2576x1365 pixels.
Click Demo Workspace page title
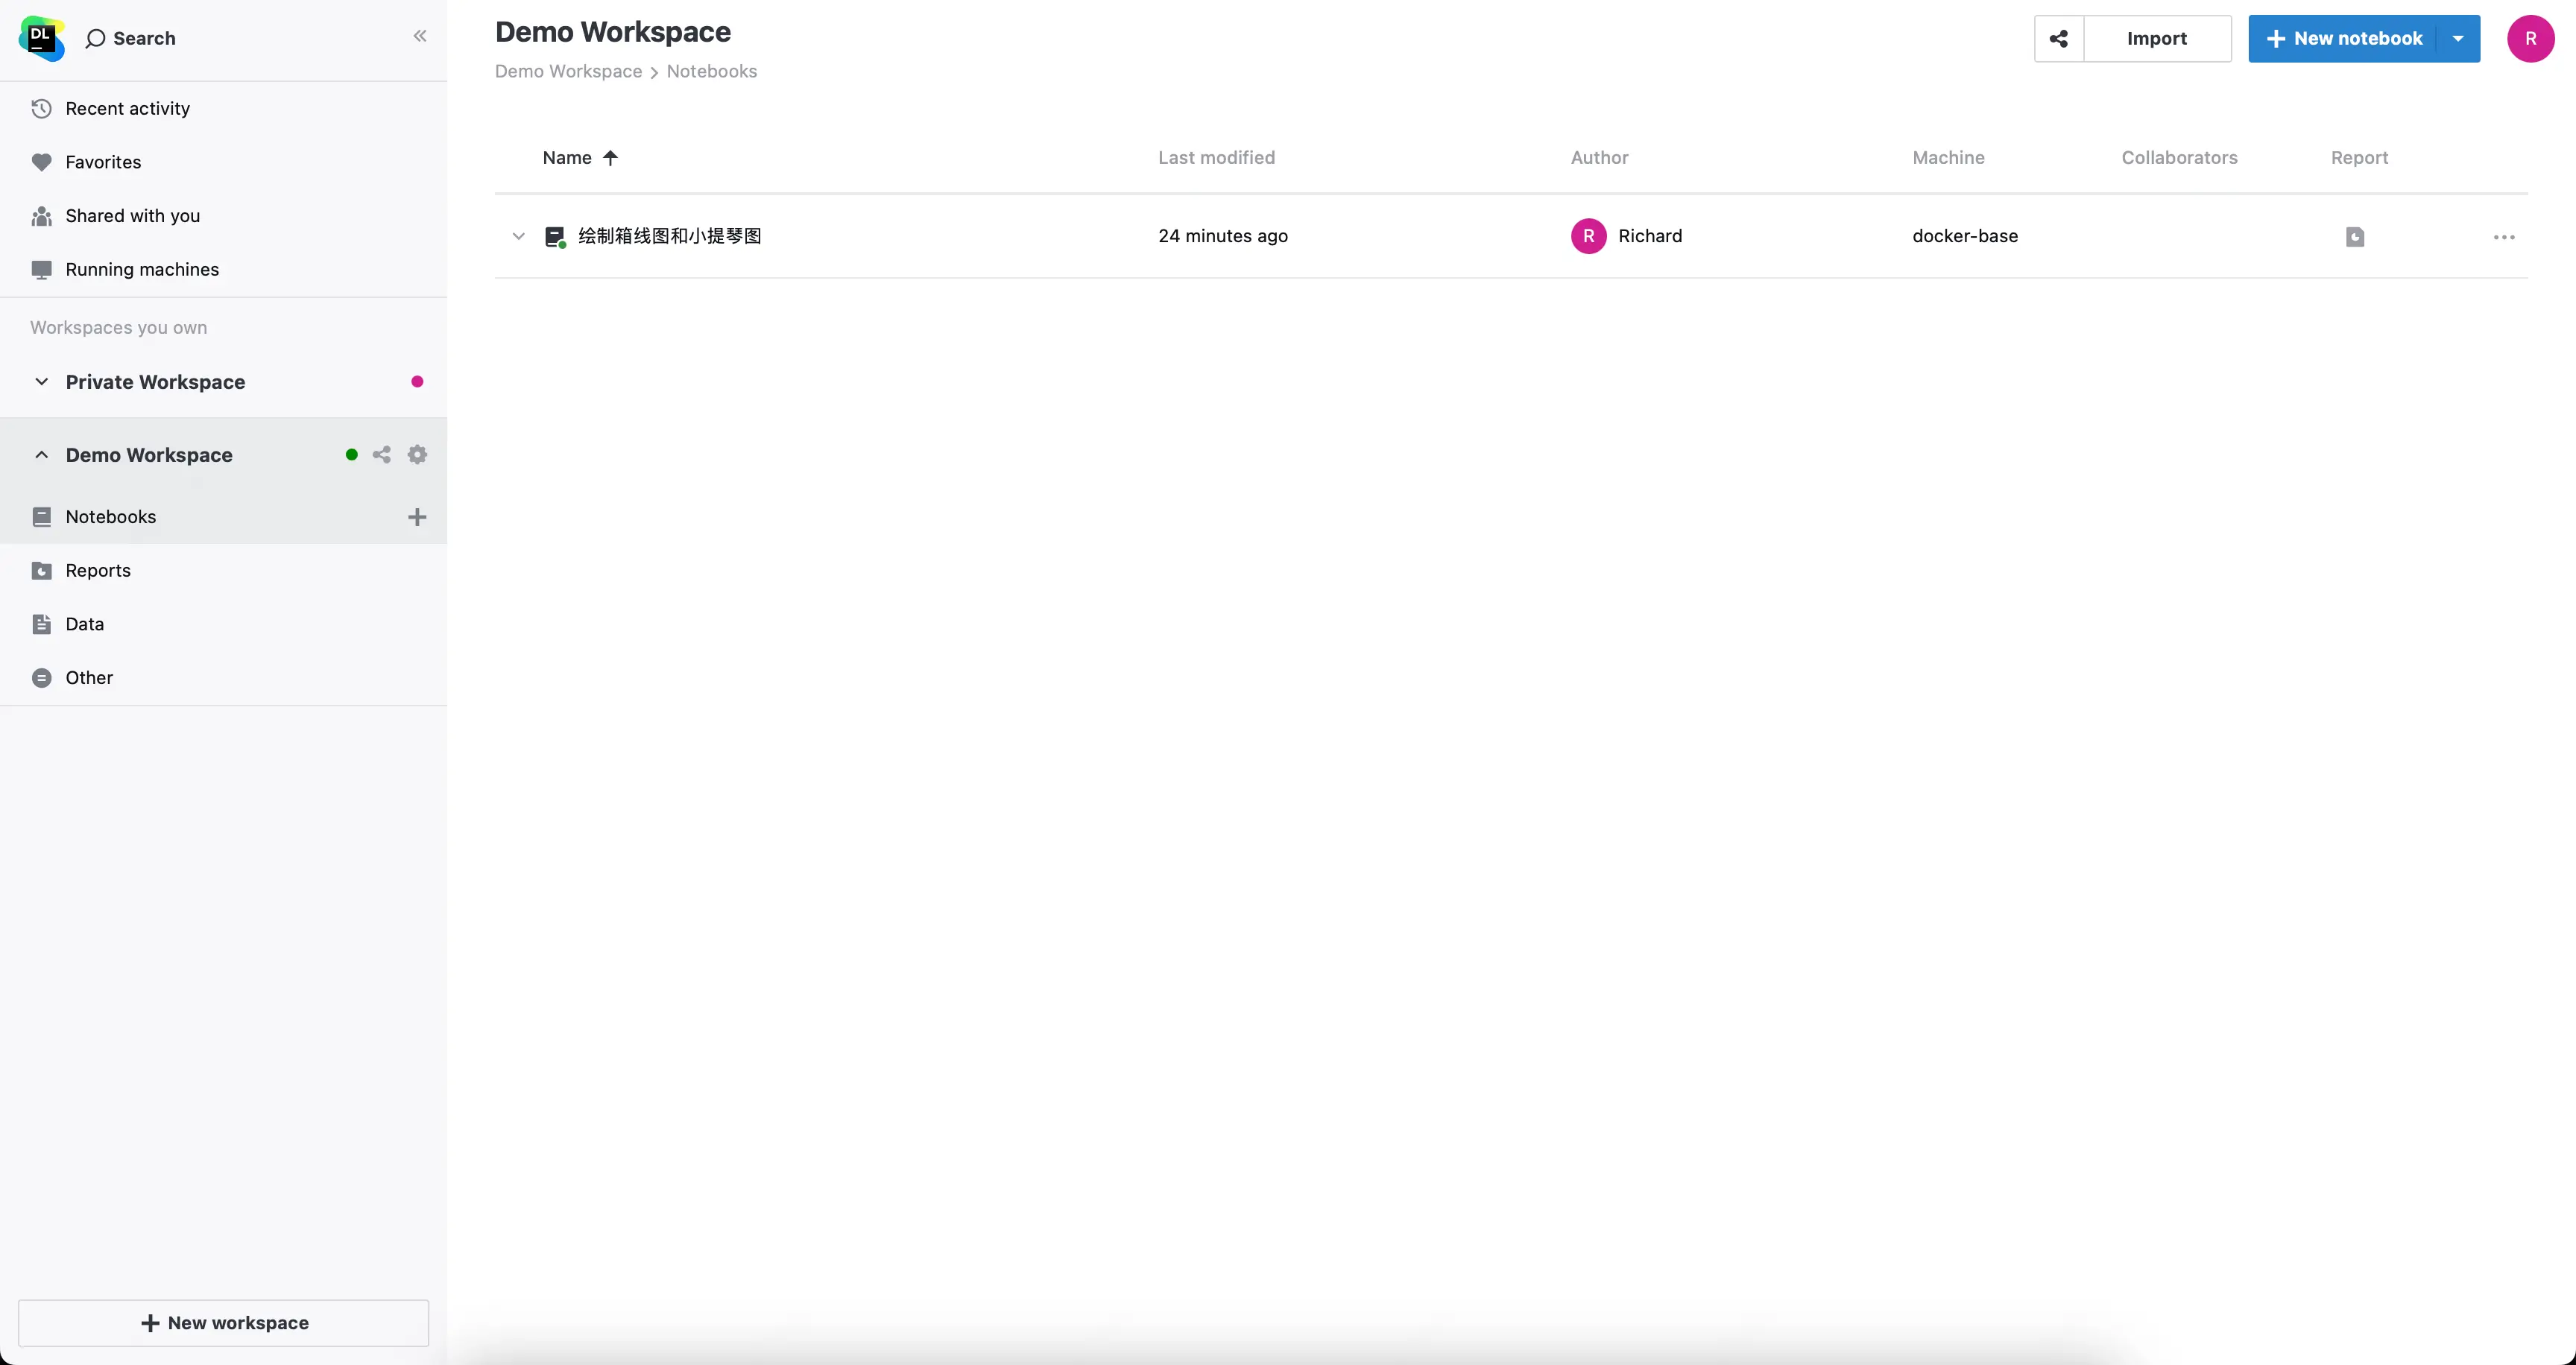point(613,32)
